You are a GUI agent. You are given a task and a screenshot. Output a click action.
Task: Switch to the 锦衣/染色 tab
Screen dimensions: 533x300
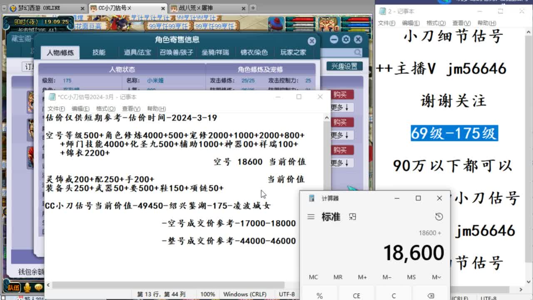[254, 52]
